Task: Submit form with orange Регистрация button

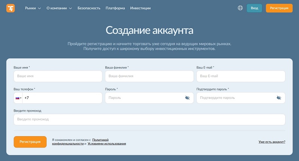Action: pyautogui.click(x=30, y=142)
